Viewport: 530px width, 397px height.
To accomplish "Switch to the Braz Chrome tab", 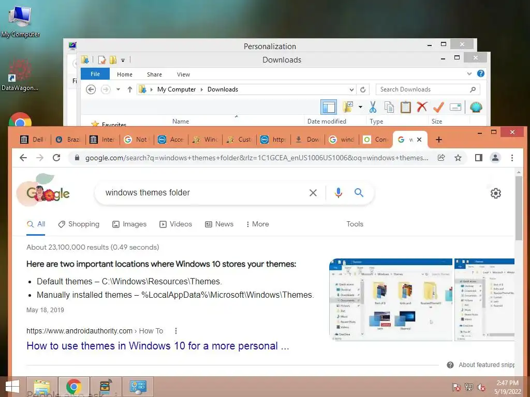I will click(68, 140).
